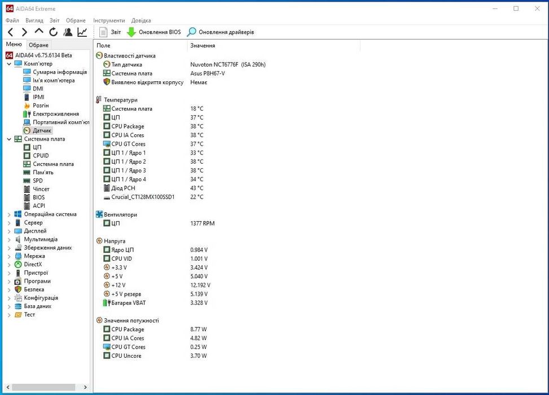Select DMI tree item
Viewport: 549px width, 395px height.
[38, 89]
